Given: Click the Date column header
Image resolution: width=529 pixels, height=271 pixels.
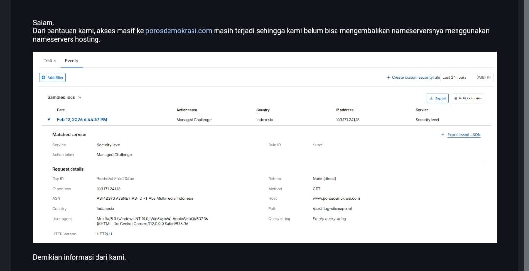Looking at the screenshot, I should tap(61, 110).
